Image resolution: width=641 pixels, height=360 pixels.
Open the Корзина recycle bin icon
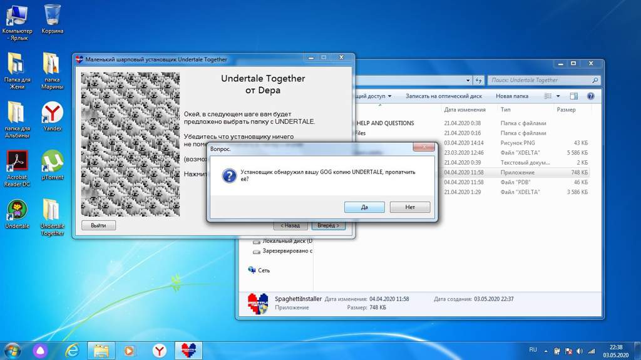click(53, 19)
